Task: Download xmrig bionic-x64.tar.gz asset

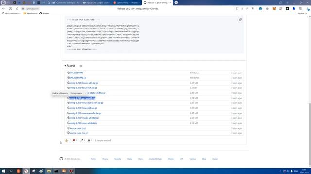Action: 84,83
